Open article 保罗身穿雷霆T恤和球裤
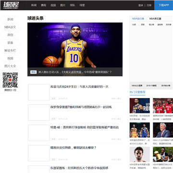This screenshot has width=173, height=173. click(81, 107)
